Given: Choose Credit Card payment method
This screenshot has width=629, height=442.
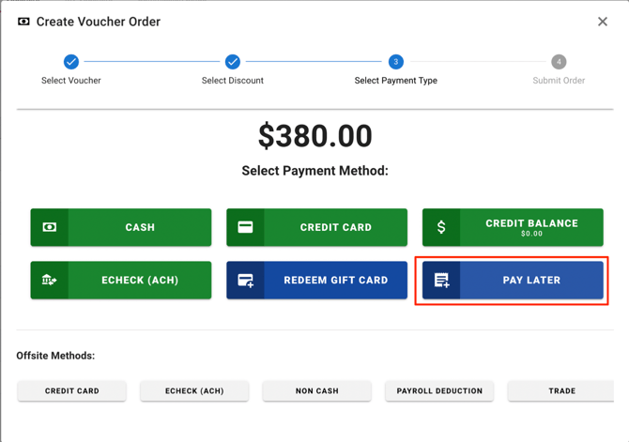Looking at the screenshot, I should 335,227.
